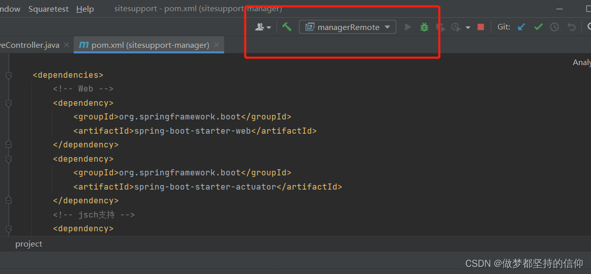Click the <!-- jsch支持 --> comment
591x274 pixels.
[x=94, y=215]
